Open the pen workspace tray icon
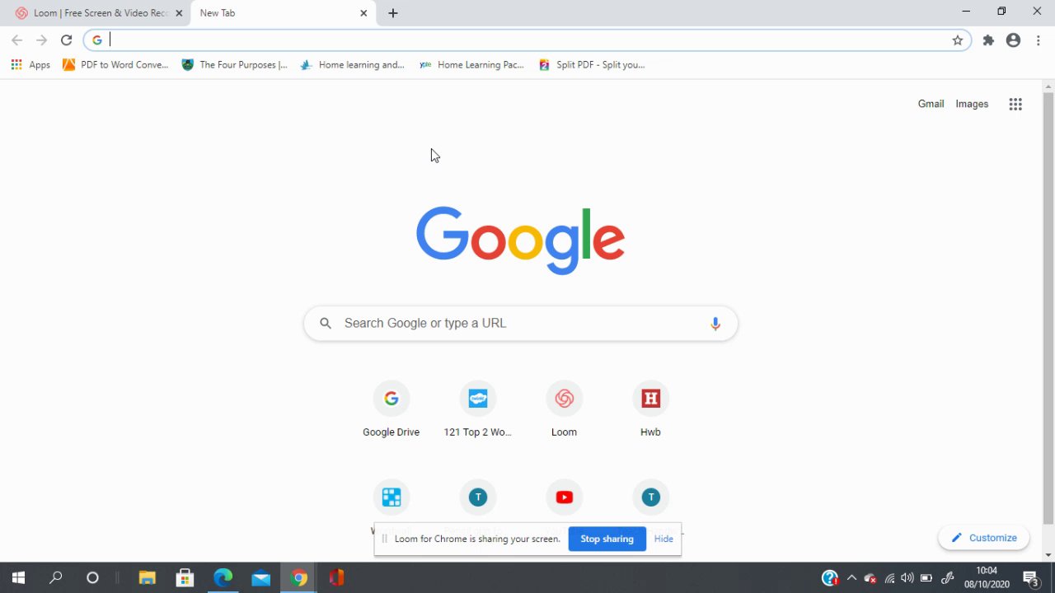 point(948,578)
